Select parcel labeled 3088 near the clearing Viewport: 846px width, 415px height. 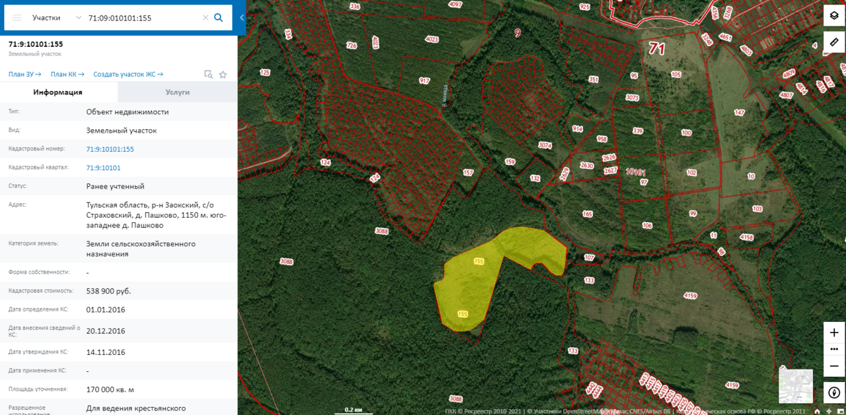point(381,231)
